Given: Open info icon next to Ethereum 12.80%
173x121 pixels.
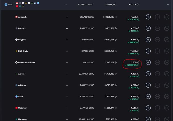Looking at the screenshot, I should coord(138,63).
